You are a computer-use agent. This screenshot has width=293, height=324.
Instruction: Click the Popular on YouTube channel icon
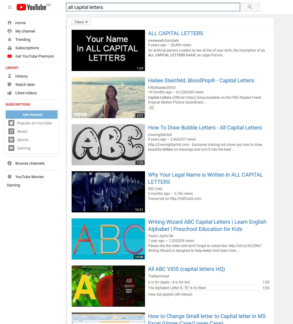pyautogui.click(x=11, y=123)
